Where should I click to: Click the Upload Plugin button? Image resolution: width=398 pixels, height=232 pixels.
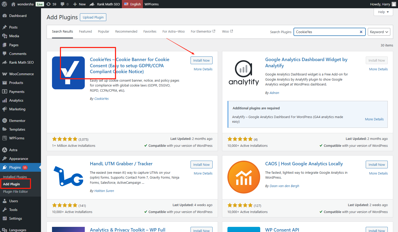pos(93,17)
